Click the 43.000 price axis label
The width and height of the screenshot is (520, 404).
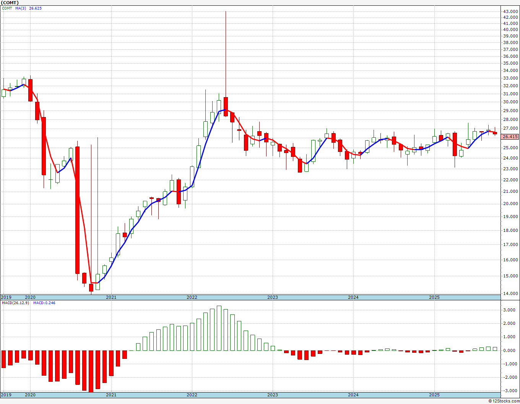point(511,11)
